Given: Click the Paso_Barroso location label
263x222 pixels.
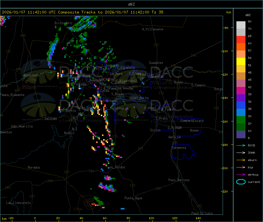Looking at the screenshot, I should point(179,180).
